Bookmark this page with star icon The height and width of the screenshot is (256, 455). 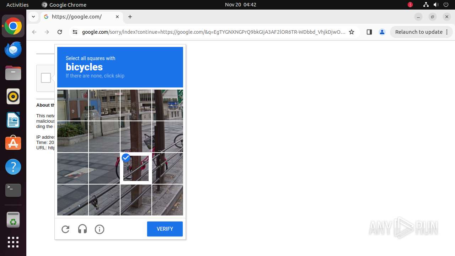[352, 32]
